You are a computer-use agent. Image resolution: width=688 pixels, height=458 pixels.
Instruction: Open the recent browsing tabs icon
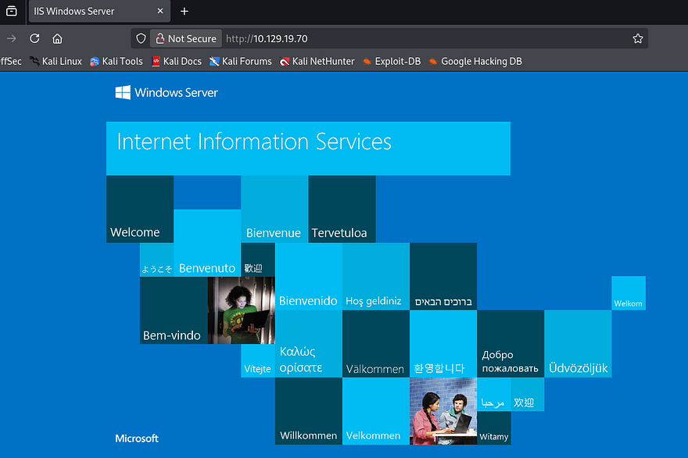[x=11, y=12]
